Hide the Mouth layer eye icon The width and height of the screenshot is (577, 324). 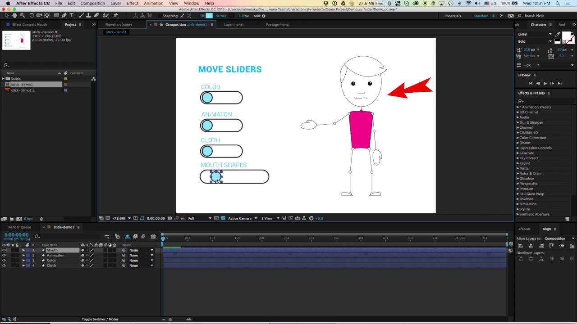click(4, 250)
